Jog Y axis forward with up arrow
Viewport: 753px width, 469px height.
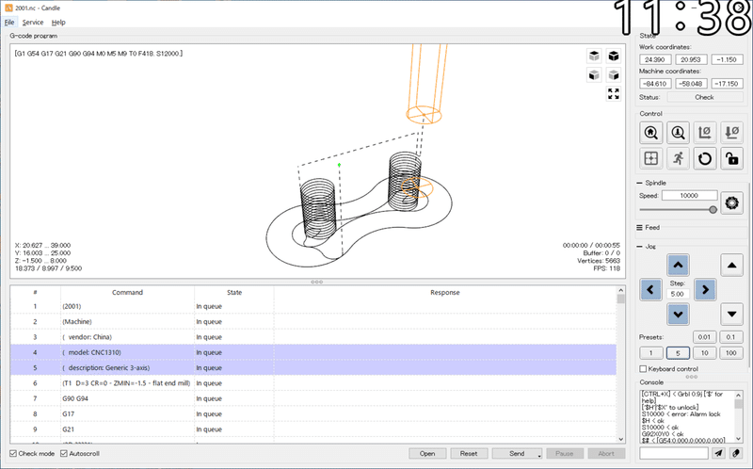pyautogui.click(x=678, y=265)
